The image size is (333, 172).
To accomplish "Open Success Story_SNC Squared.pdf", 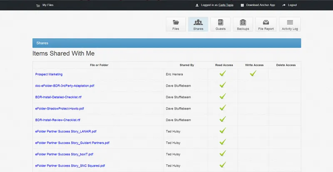I will coord(70,166).
